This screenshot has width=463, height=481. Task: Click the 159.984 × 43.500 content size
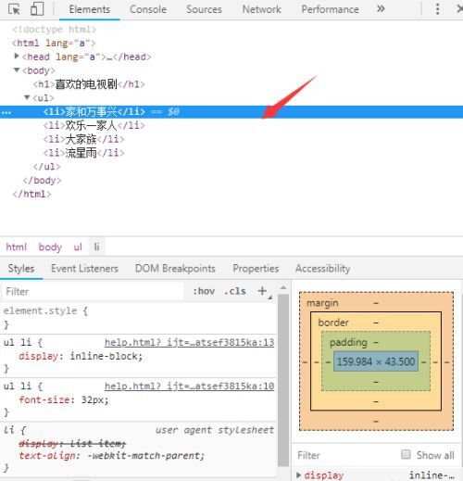(376, 361)
